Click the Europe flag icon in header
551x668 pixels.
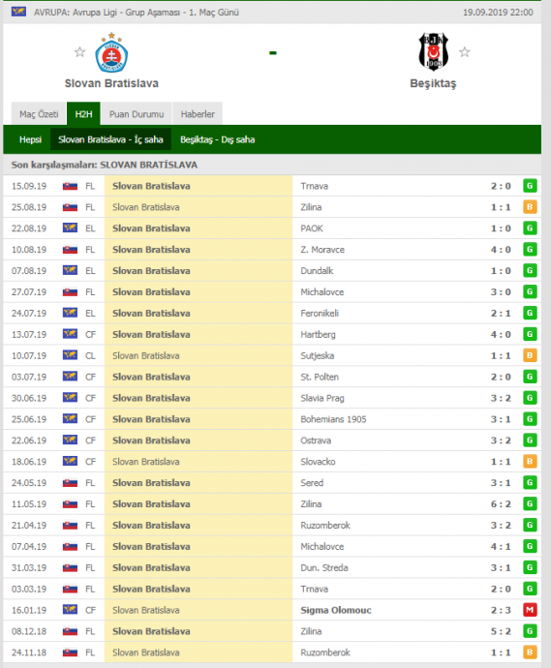18,12
